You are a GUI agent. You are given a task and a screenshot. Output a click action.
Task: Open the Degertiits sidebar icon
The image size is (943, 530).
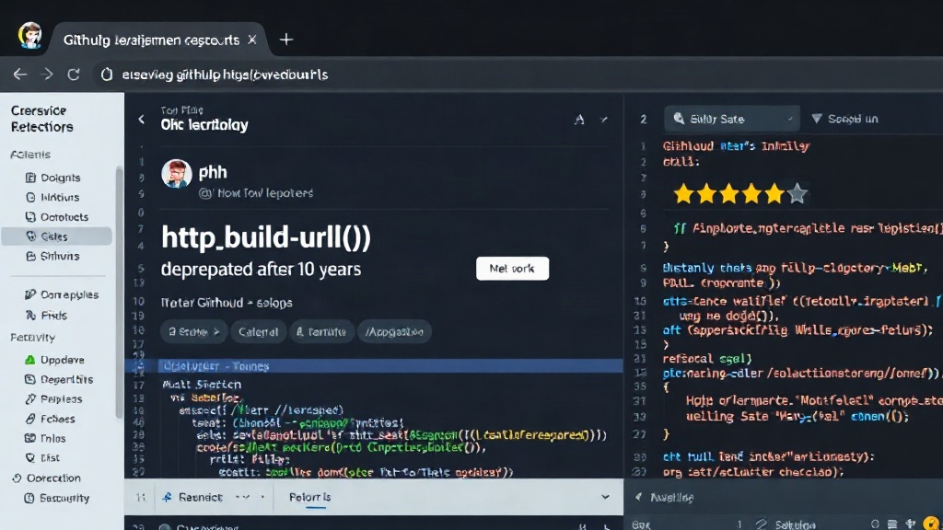[x=30, y=379]
